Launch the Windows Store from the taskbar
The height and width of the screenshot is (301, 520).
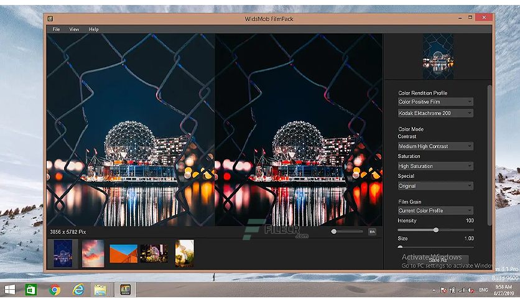coord(31,290)
